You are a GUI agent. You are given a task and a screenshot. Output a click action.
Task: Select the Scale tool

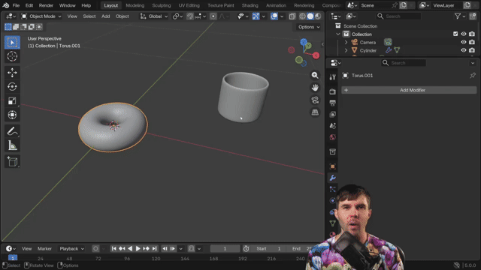[12, 100]
